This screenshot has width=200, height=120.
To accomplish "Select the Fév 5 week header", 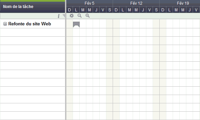I will point(90,3).
